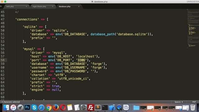Click the selected 3306 port value
Image resolution: width=199 pixels, height=112 pixels.
[x=81, y=60]
